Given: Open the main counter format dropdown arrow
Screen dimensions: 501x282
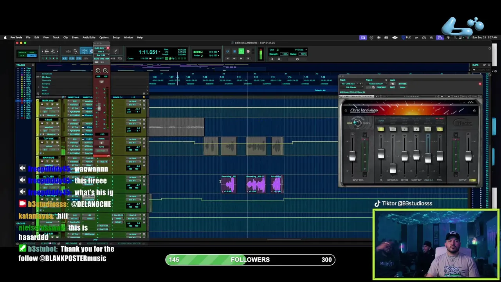Looking at the screenshot, I should [x=159, y=52].
